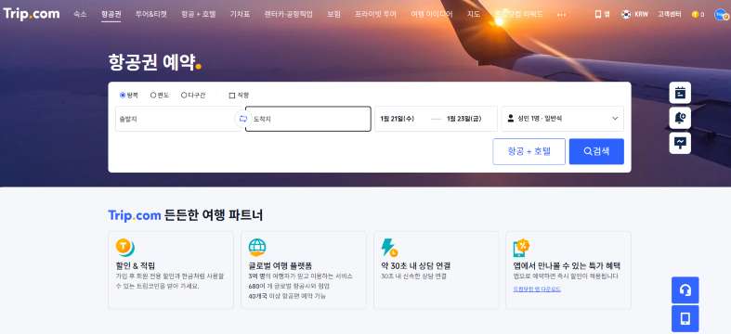Open the 기차표 tab
The height and width of the screenshot is (334, 731).
click(240, 15)
